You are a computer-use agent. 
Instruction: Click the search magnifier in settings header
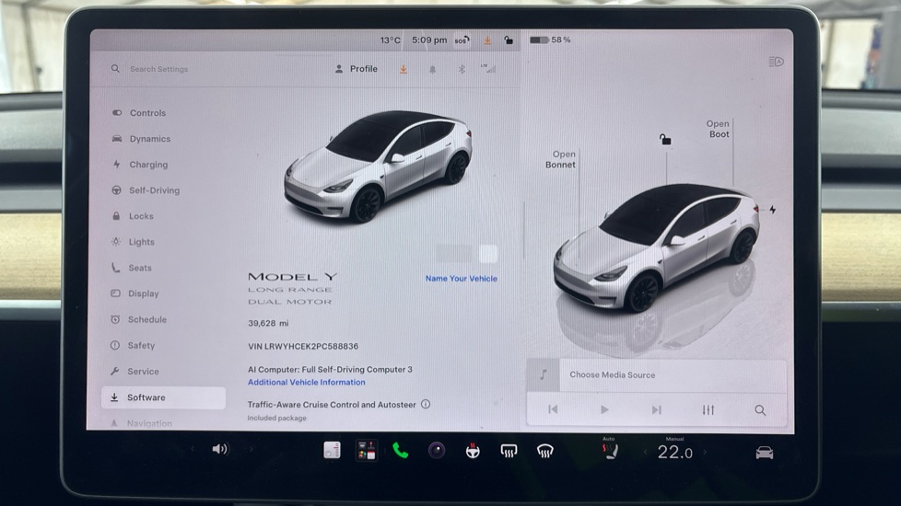115,69
